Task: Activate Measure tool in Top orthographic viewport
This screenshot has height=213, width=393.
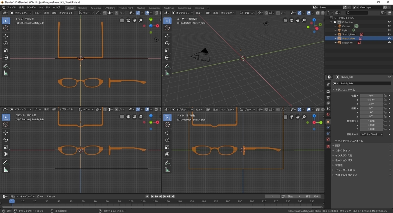Action: point(6,73)
